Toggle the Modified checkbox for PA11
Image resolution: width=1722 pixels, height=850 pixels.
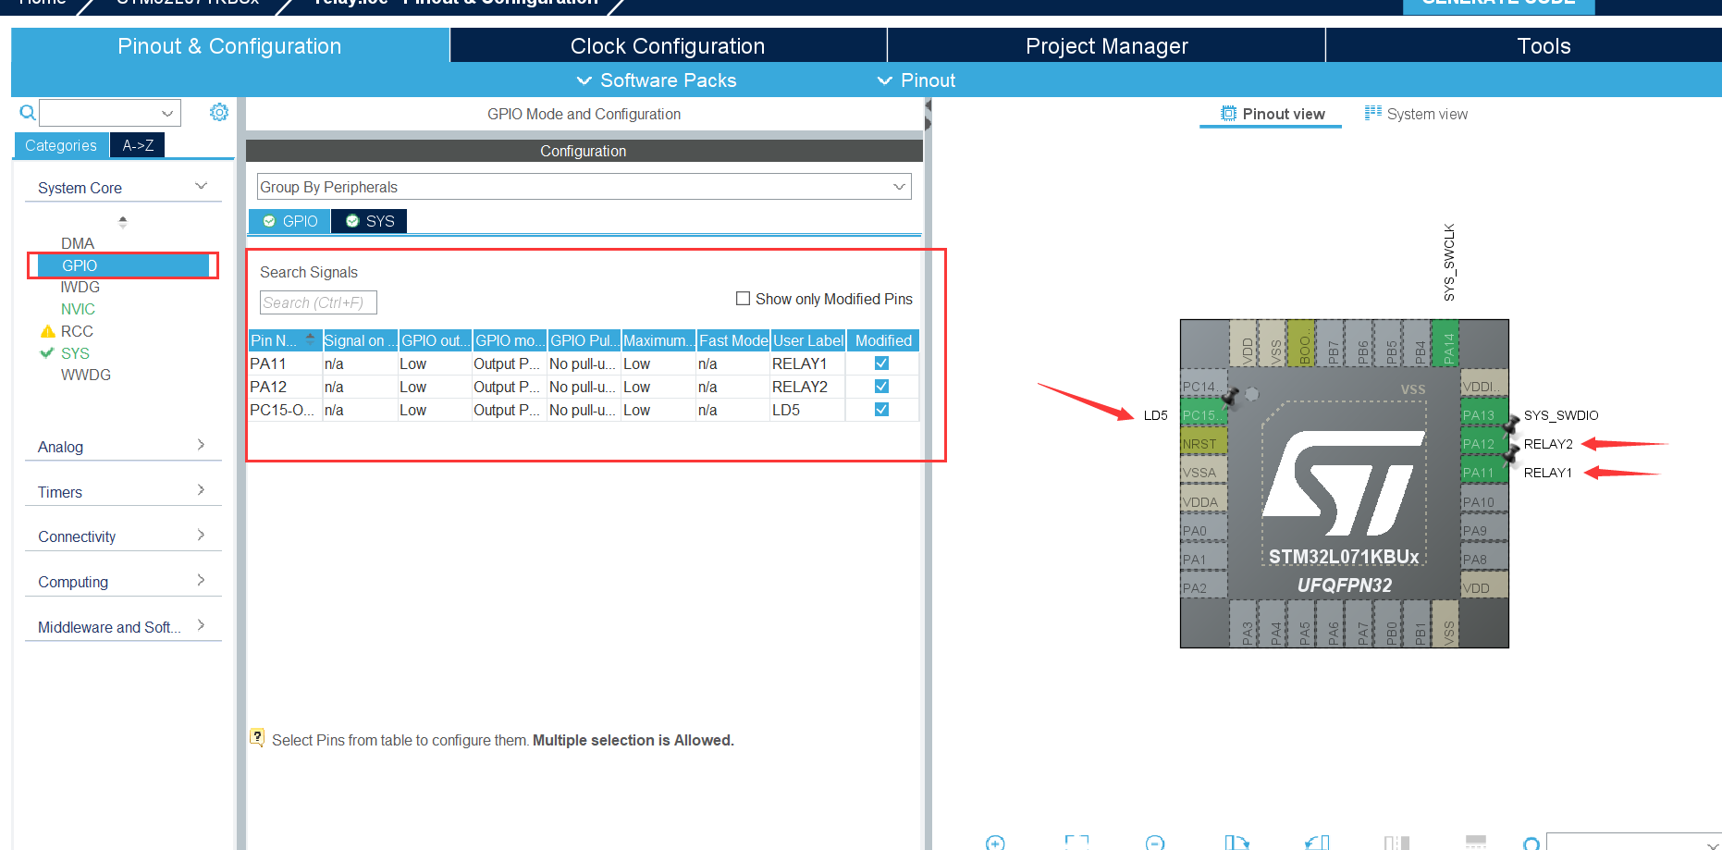click(x=881, y=363)
